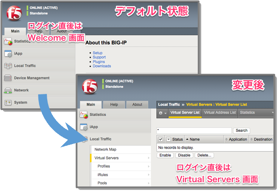
Task: Open the Status filter dropdown arrow
Action: click(x=168, y=139)
